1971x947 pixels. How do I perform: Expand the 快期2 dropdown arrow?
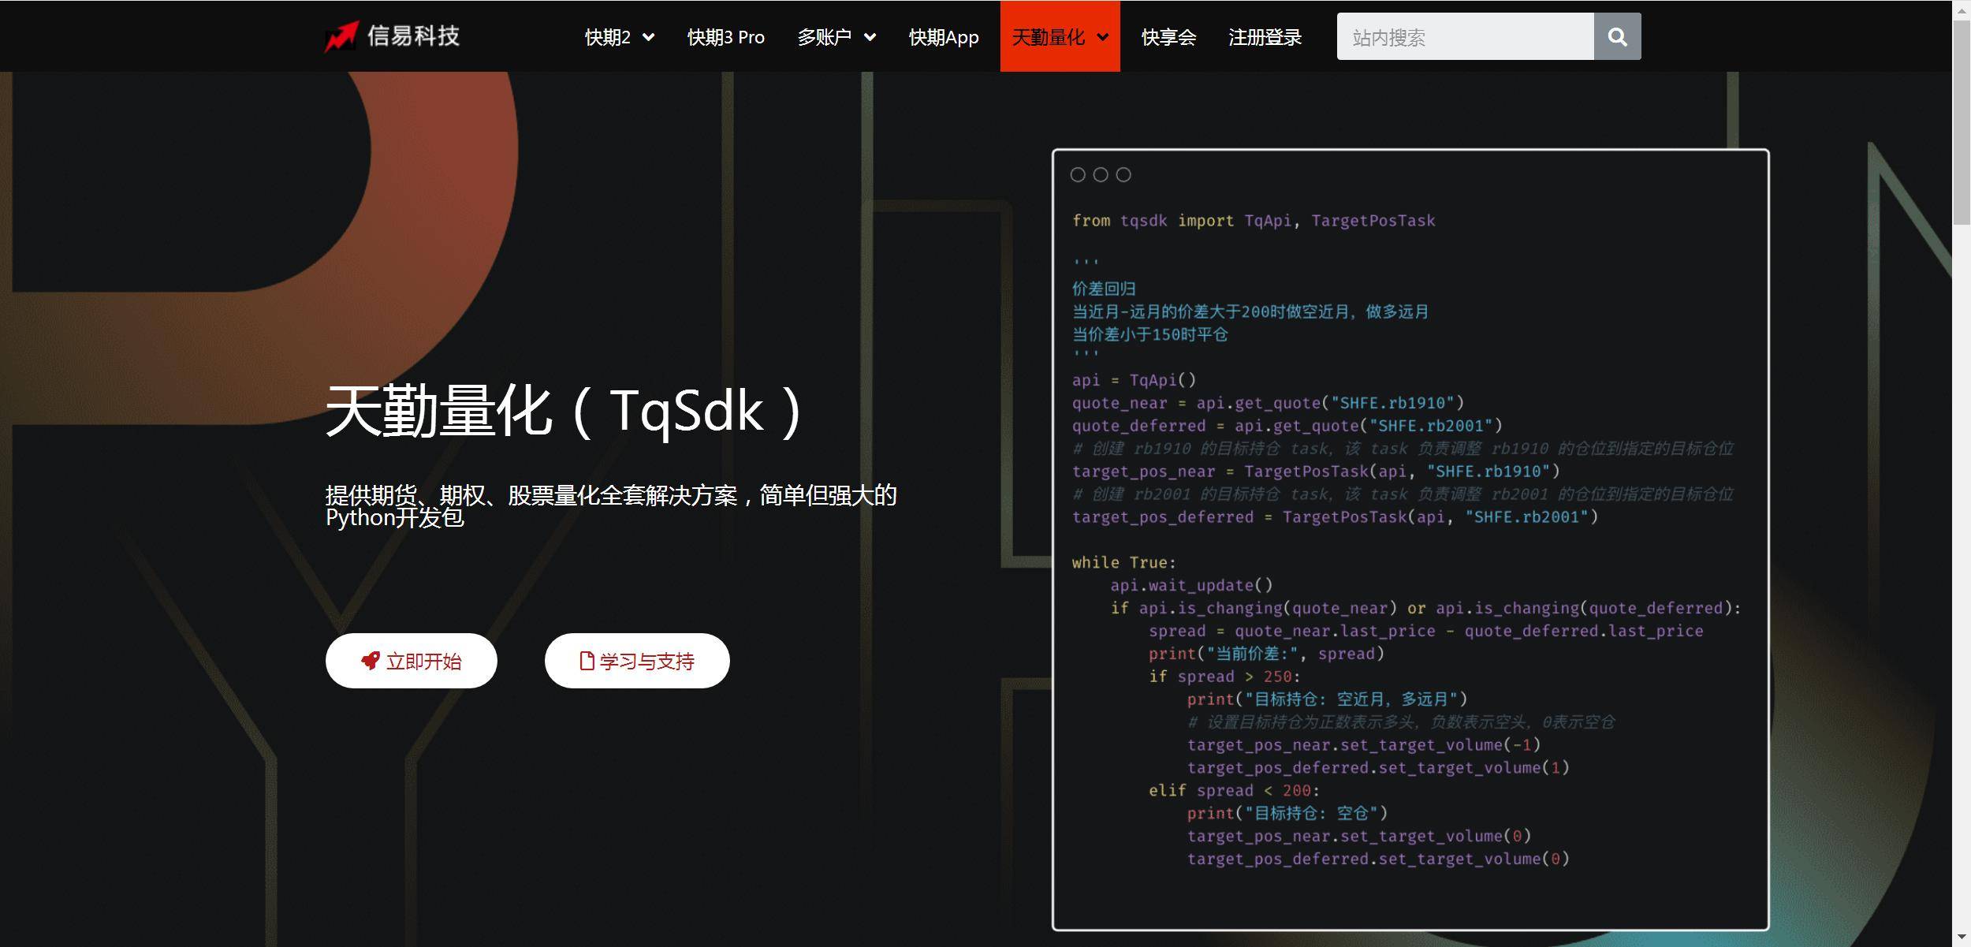(x=649, y=37)
